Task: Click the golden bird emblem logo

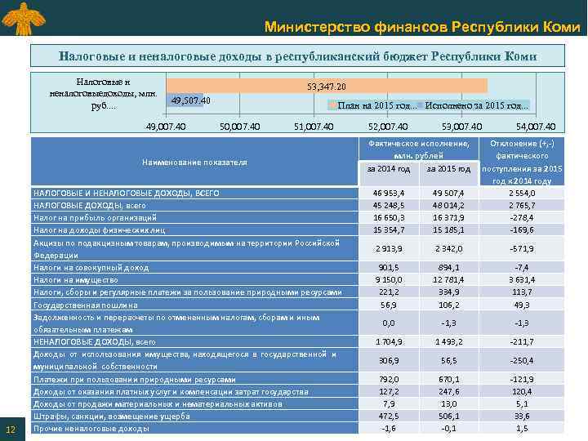Action: [23, 18]
